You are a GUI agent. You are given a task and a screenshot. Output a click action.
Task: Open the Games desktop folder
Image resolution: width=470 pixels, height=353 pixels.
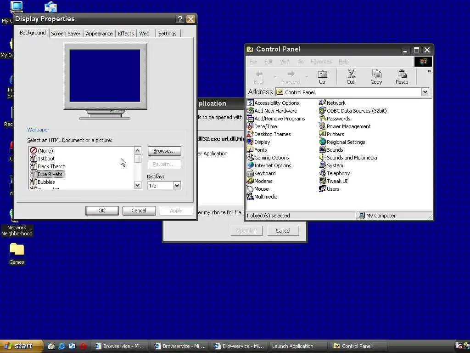(x=17, y=254)
